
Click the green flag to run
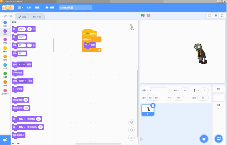143,16
